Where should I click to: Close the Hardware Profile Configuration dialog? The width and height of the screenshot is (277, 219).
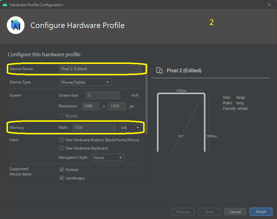click(269, 5)
